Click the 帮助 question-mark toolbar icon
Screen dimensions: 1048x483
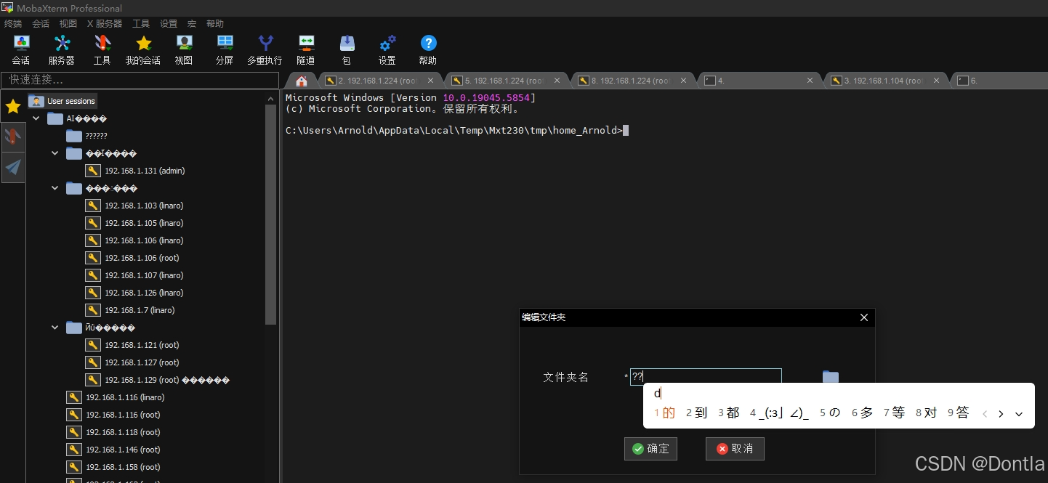(x=428, y=50)
